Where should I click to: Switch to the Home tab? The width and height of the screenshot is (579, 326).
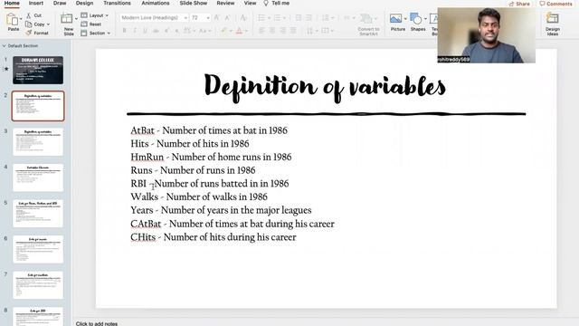click(12, 3)
